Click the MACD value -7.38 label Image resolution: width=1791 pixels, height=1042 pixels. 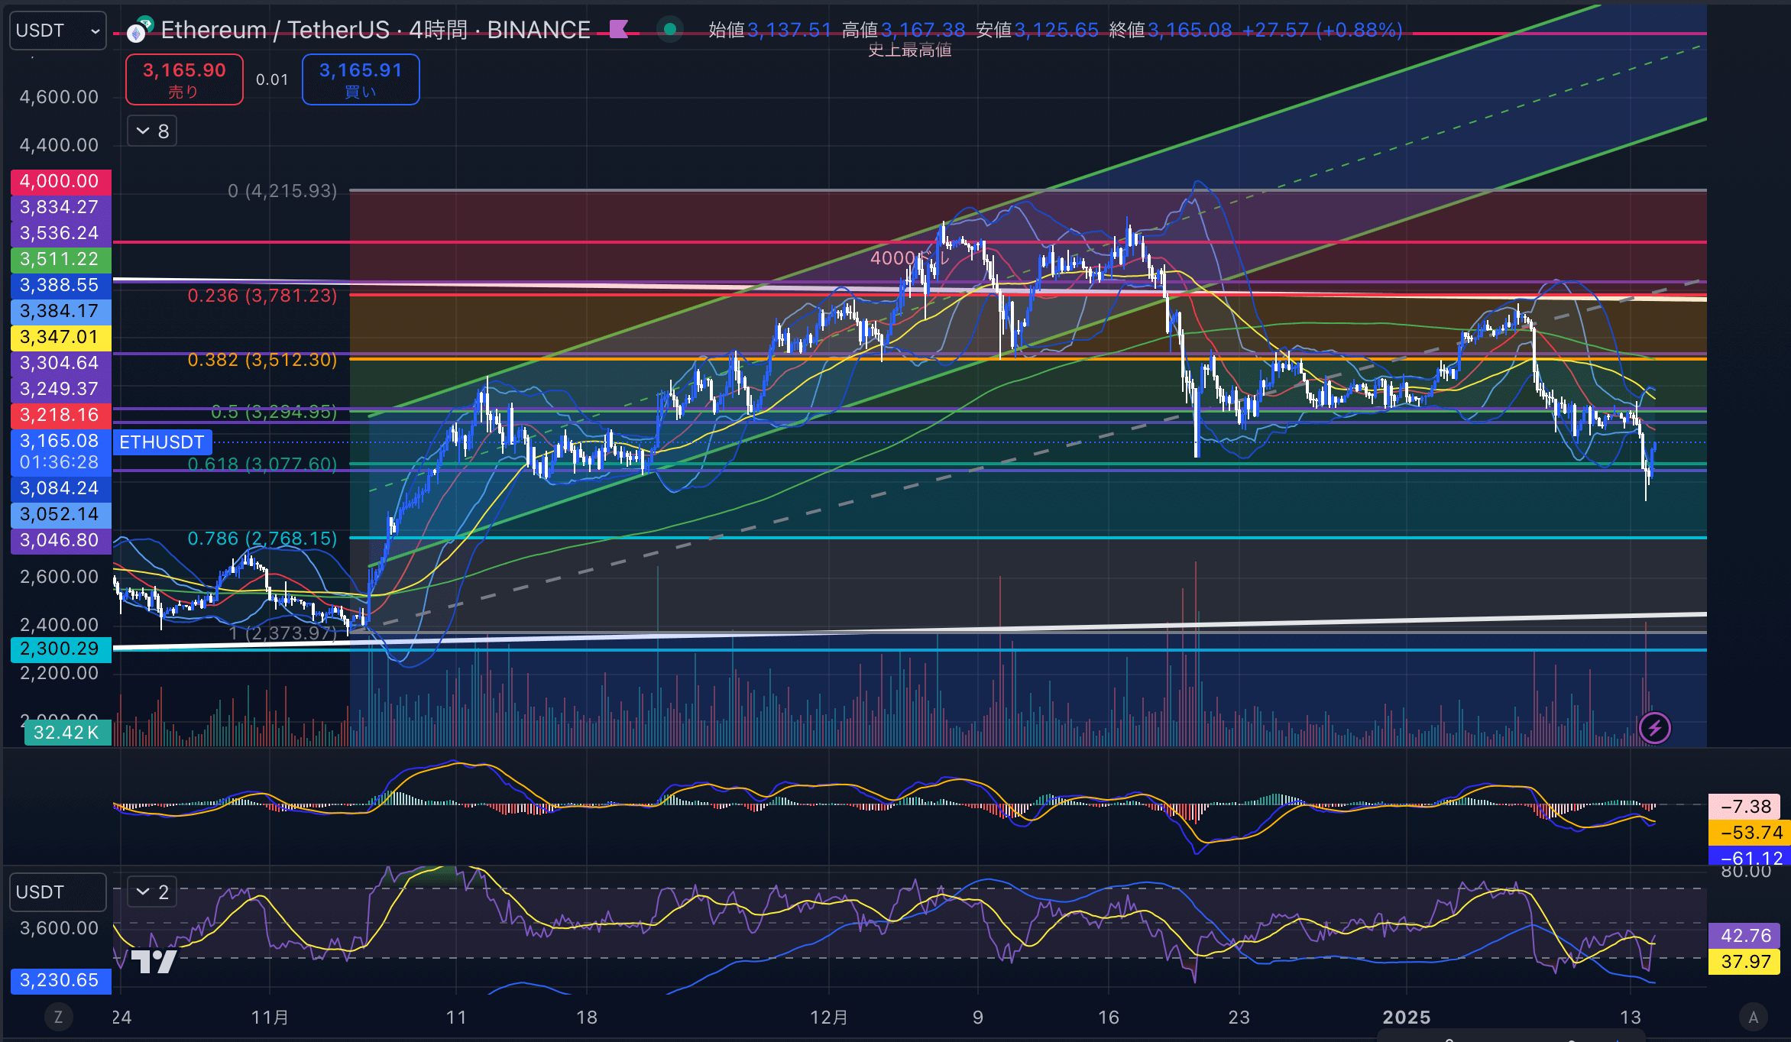click(1745, 807)
